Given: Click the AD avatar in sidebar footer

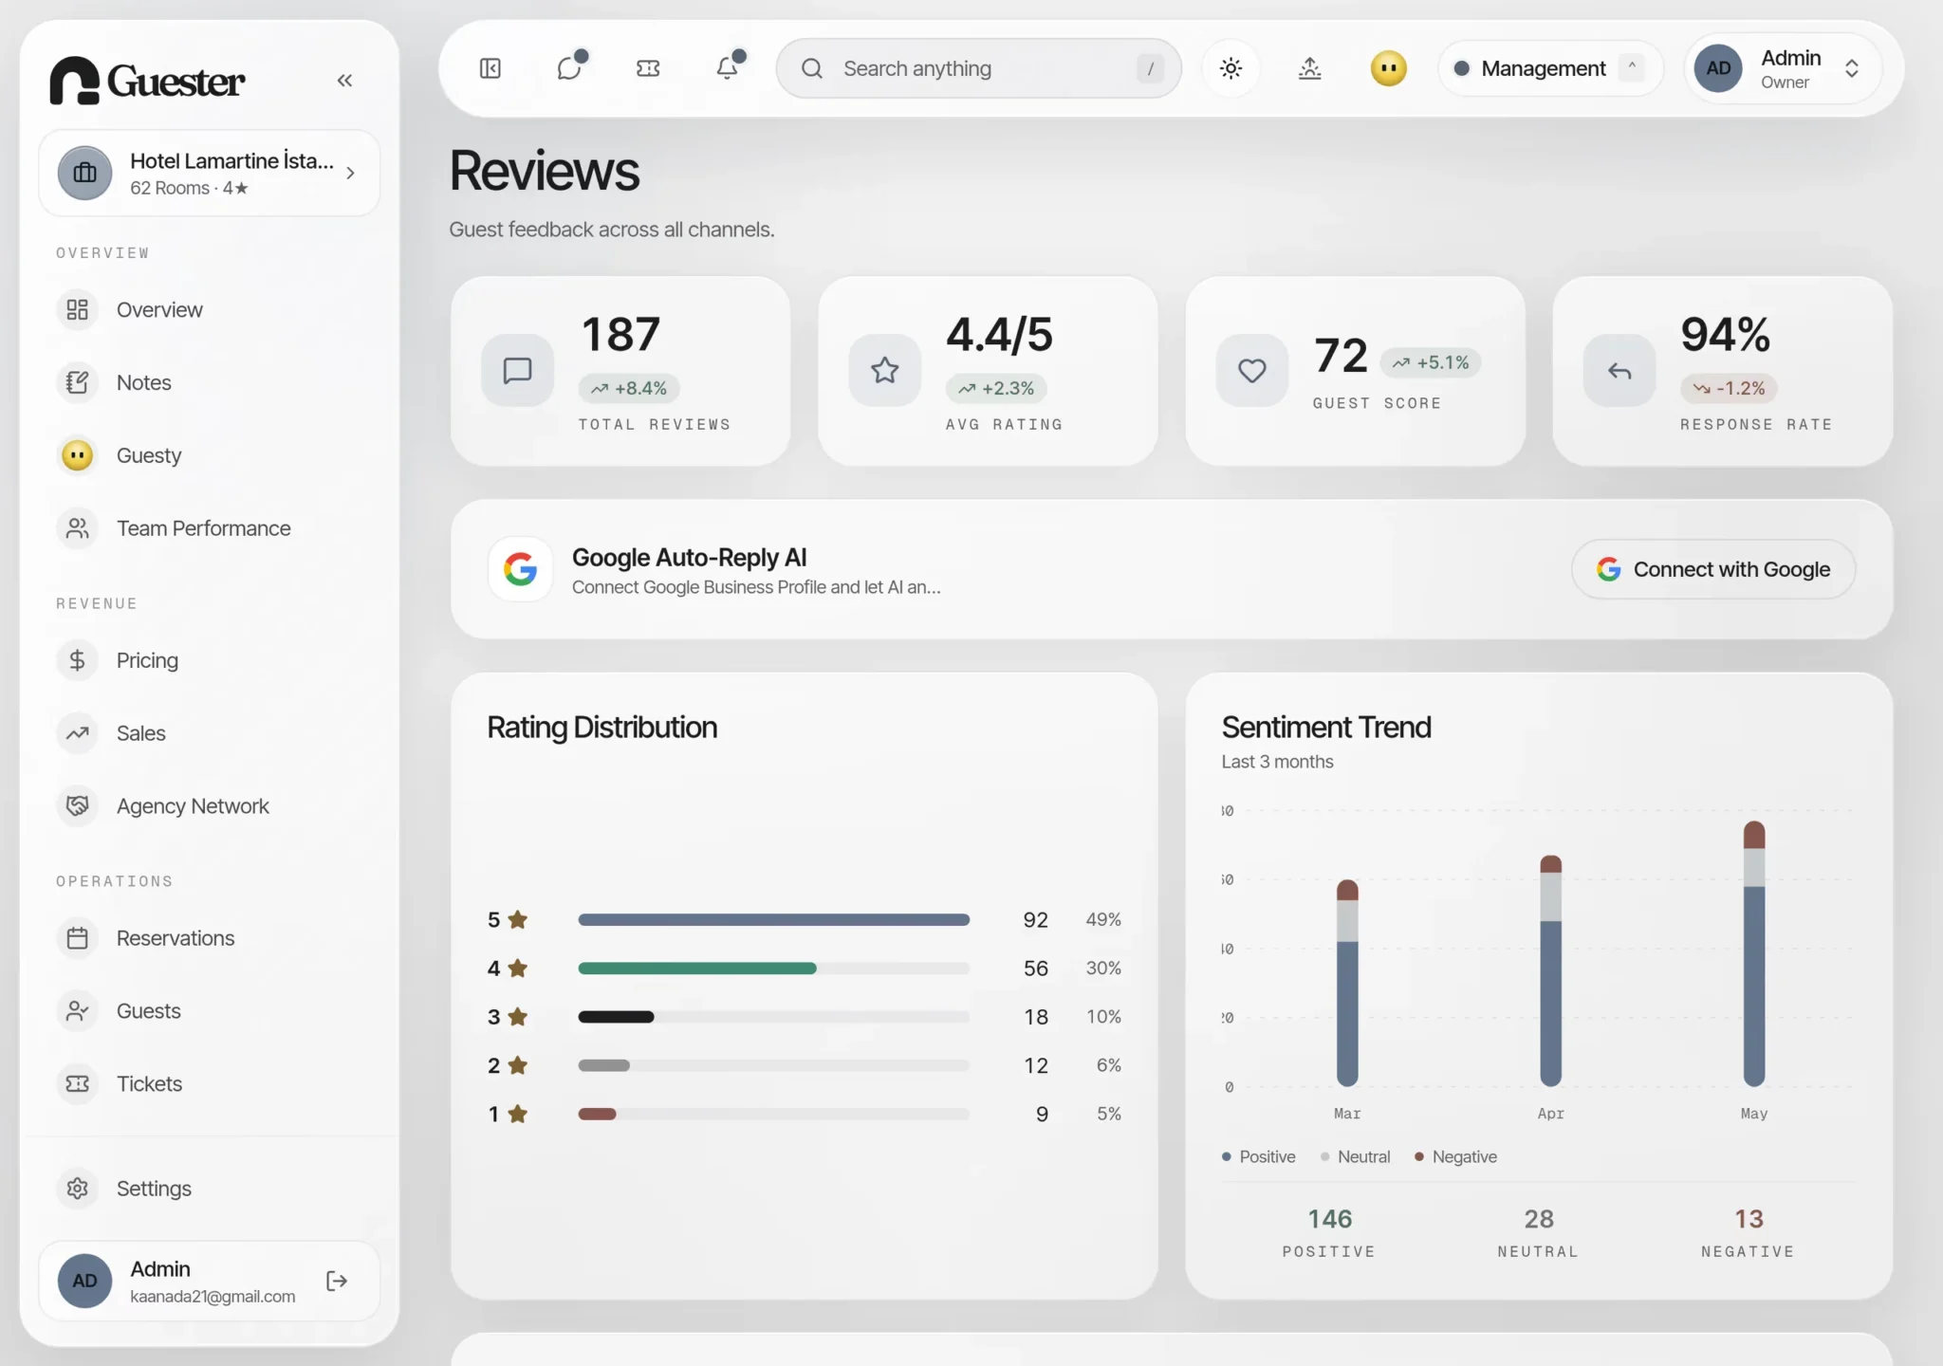Looking at the screenshot, I should pos(85,1282).
